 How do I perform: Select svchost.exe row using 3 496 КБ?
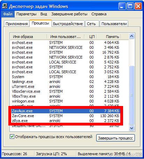[x=66, y=47]
